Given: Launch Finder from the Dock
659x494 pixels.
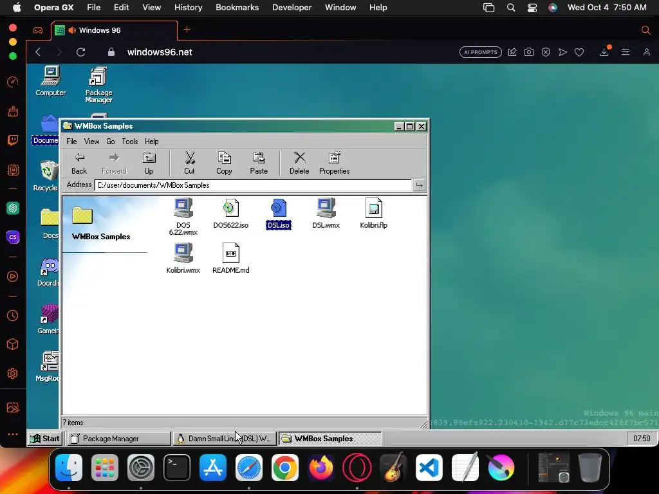Looking at the screenshot, I should coord(69,468).
